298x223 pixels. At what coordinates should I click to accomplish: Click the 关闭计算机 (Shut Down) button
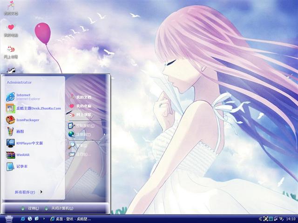tap(59, 208)
